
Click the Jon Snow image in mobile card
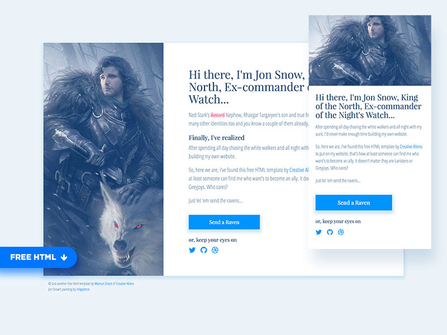pyautogui.click(x=370, y=50)
